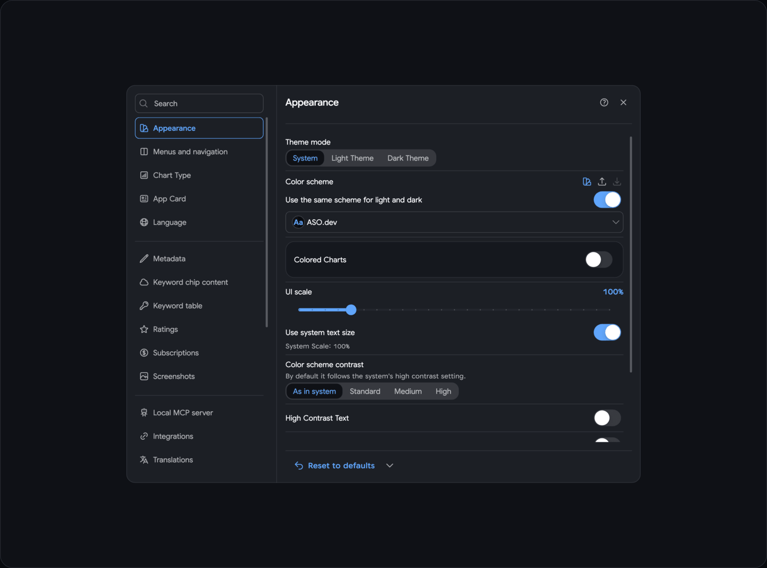Click the settings Search field

(199, 104)
